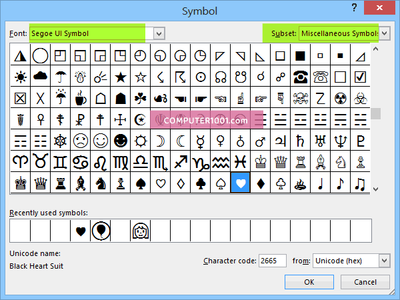Viewport: 400px width, 300px height.
Task: Click the OK button
Action: point(309,282)
